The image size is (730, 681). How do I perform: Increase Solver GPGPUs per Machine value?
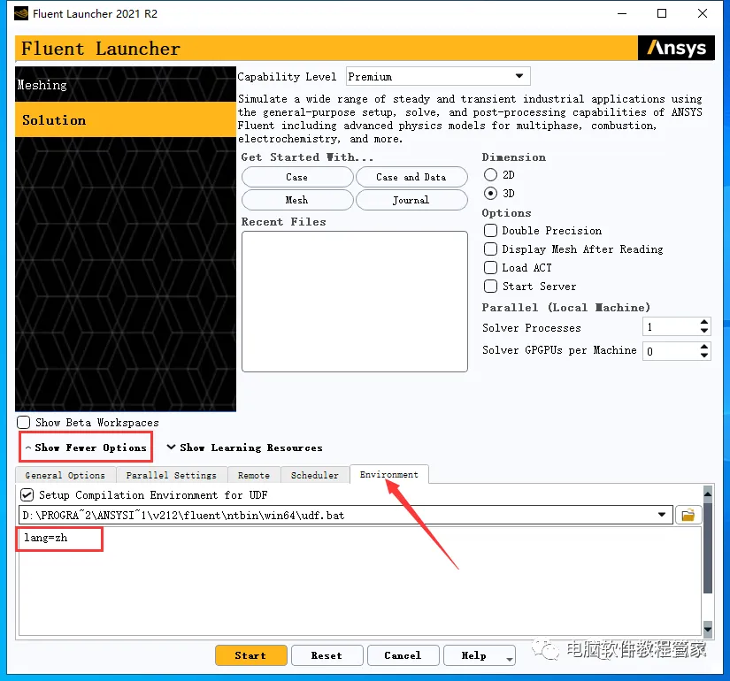(704, 346)
